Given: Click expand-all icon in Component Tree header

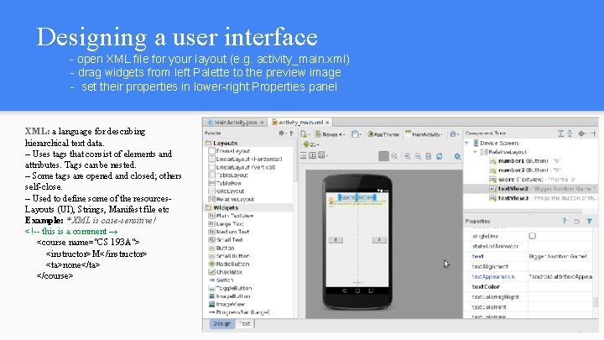Looking at the screenshot, I should pos(561,133).
